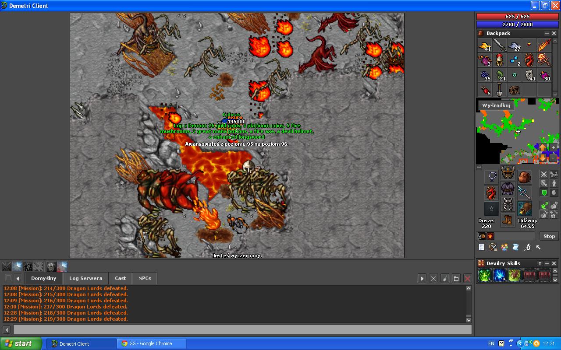Toggle stand-while-fighting mode
Screen dimensions: 561x350
[x=554, y=184]
